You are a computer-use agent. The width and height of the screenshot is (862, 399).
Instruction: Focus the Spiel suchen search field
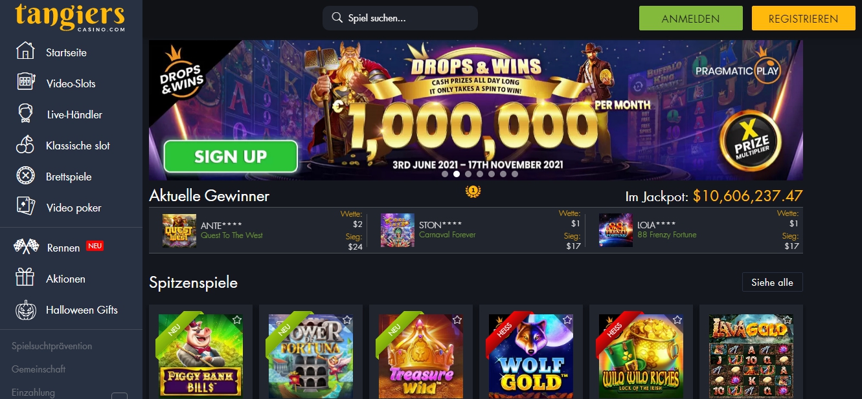pyautogui.click(x=400, y=18)
